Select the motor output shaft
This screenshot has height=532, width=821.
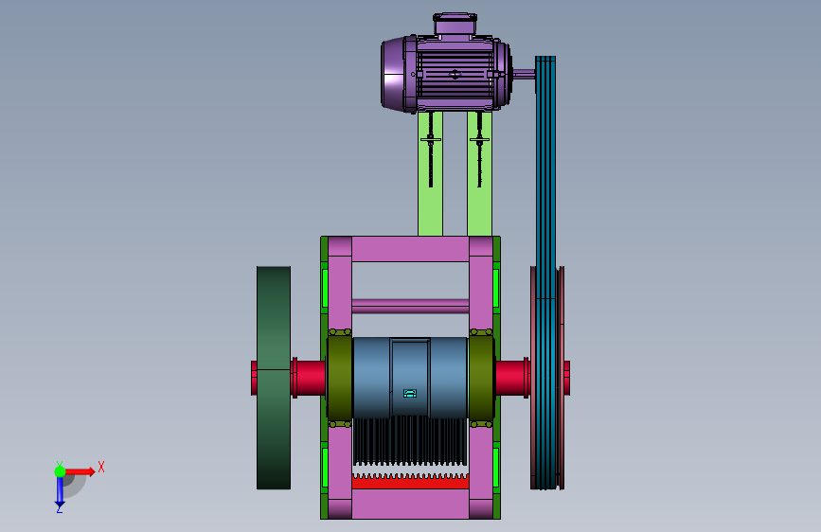[523, 74]
